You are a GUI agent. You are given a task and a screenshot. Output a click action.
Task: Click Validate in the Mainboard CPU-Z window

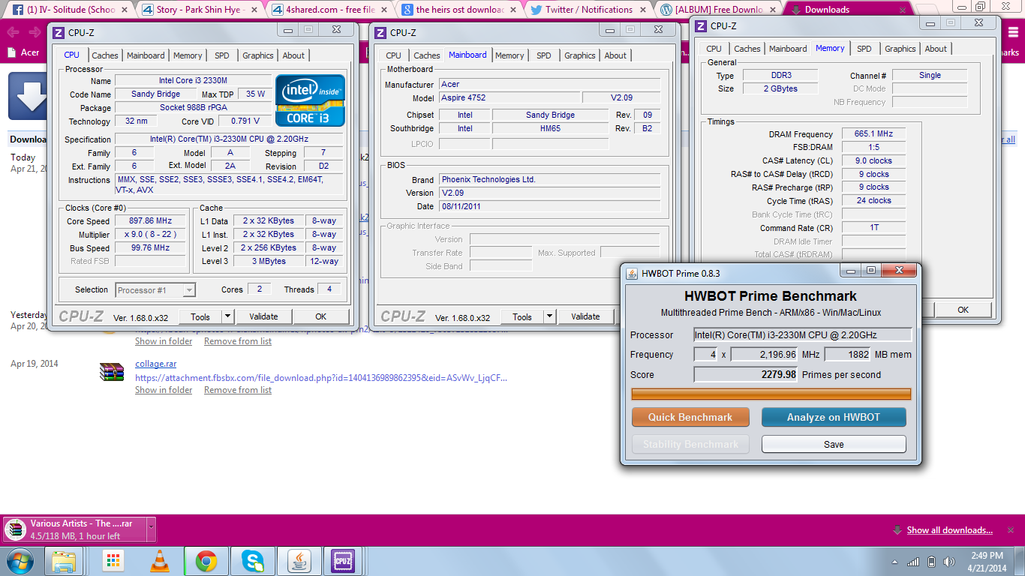click(x=585, y=316)
